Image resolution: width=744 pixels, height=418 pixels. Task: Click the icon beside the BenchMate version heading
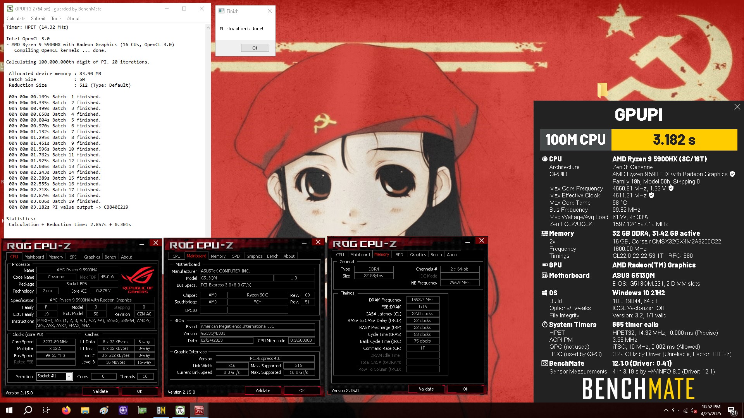pos(544,363)
